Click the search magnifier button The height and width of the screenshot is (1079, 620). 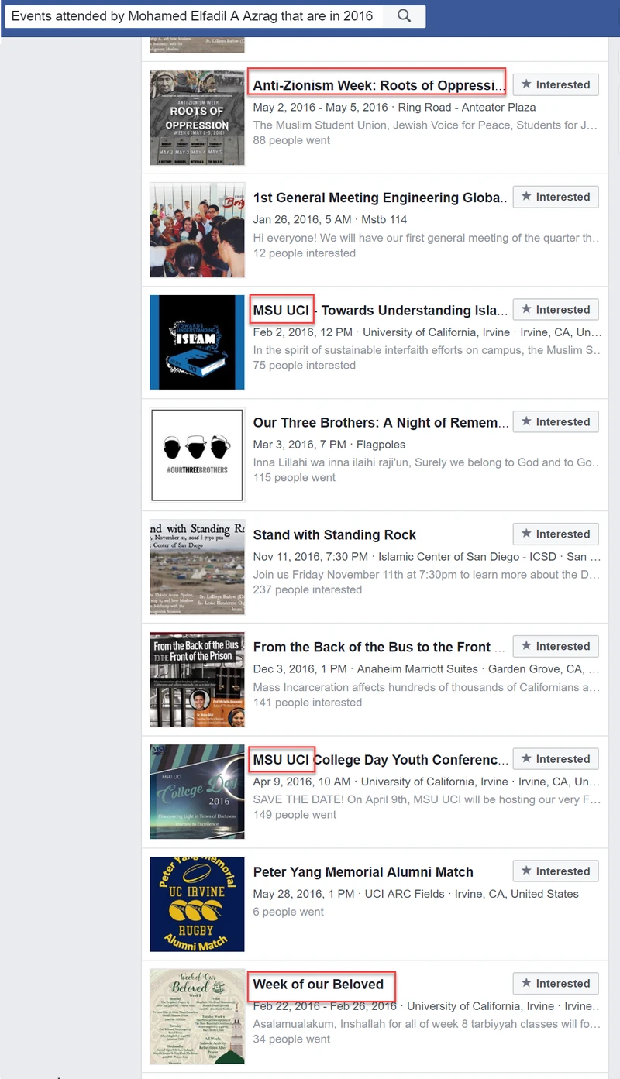click(405, 16)
